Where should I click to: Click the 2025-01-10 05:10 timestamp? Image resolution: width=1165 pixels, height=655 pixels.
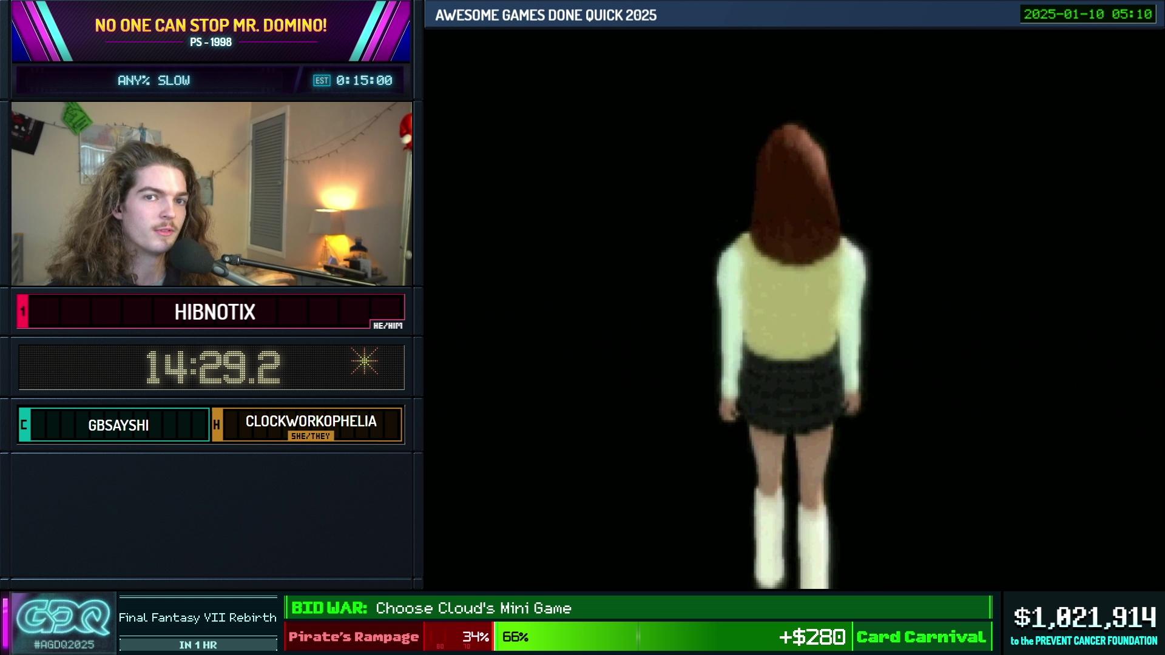coord(1088,14)
